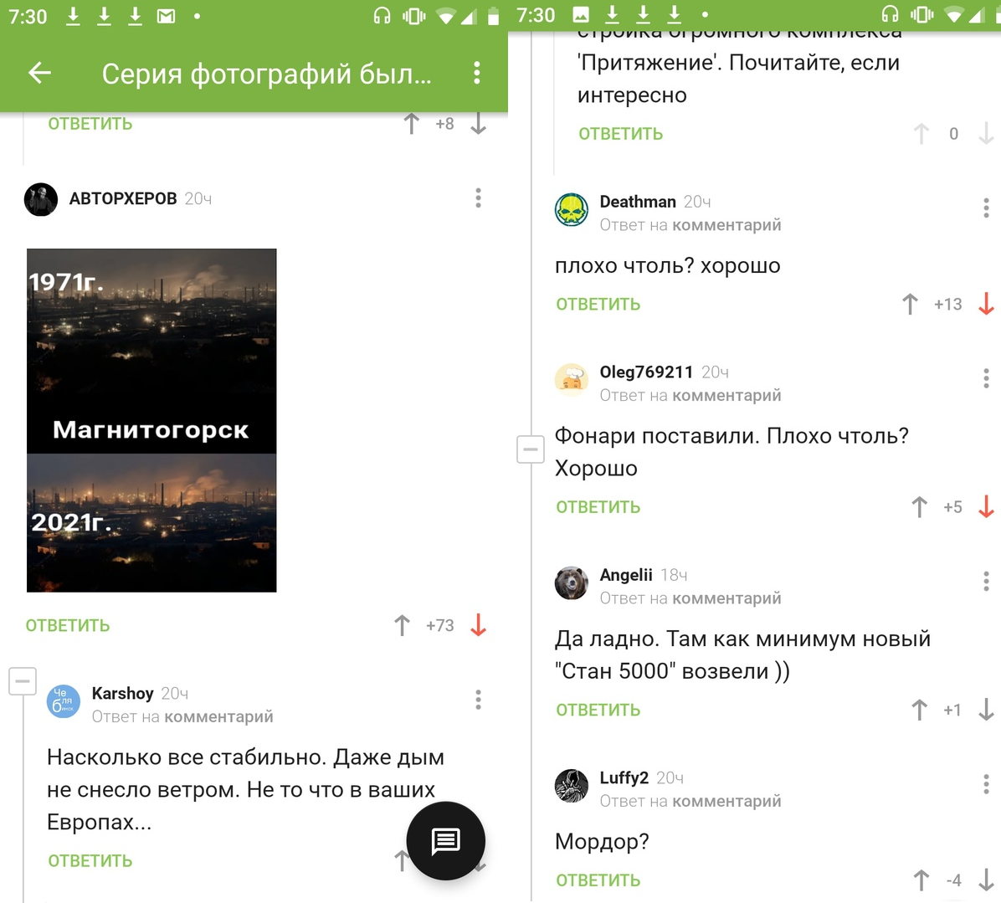The width and height of the screenshot is (1001, 903).
Task: Open options for Angelii's comment
Action: [x=986, y=582]
